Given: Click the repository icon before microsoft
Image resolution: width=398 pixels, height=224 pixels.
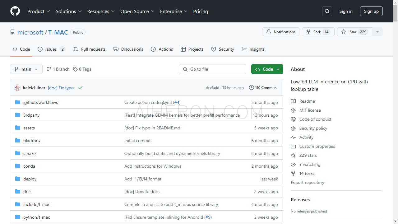Looking at the screenshot, I should pyautogui.click(x=12, y=32).
